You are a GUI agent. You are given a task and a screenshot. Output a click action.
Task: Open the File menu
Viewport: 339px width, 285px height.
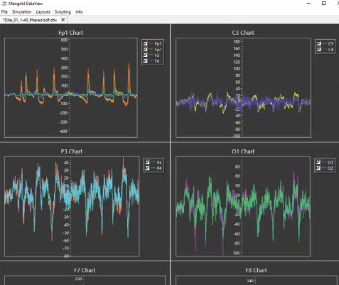coord(4,12)
